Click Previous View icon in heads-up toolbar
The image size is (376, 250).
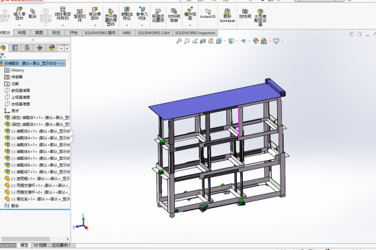[195, 41]
